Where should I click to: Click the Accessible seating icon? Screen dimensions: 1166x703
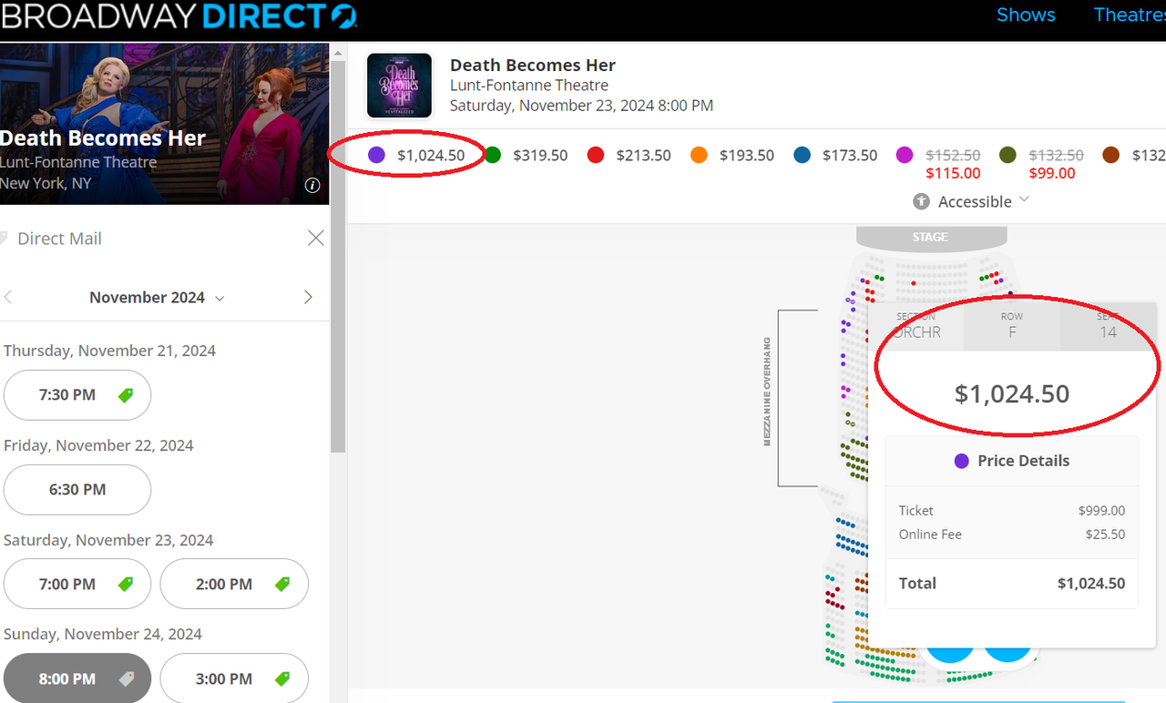click(x=921, y=201)
